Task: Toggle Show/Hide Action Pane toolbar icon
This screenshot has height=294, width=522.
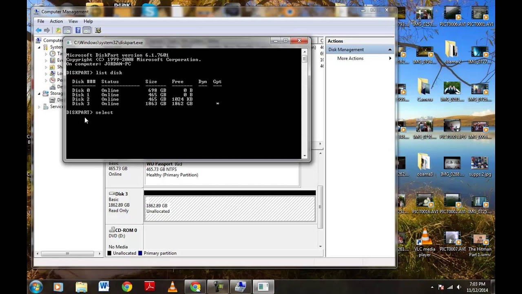Action: point(86,30)
